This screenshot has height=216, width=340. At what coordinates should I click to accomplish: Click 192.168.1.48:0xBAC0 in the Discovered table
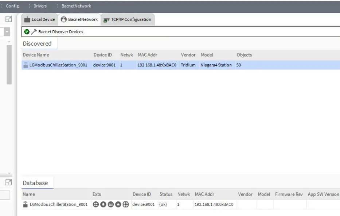point(157,65)
